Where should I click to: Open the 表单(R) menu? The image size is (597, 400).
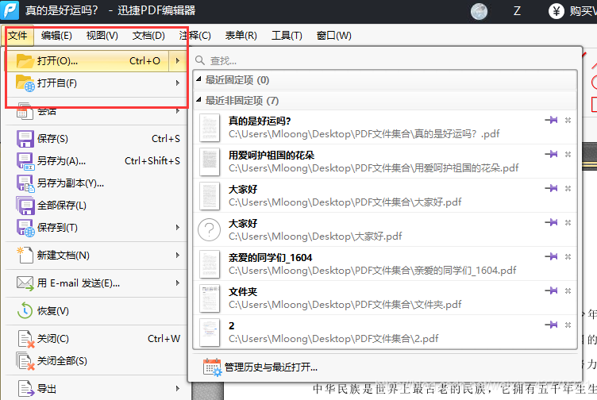coord(241,36)
